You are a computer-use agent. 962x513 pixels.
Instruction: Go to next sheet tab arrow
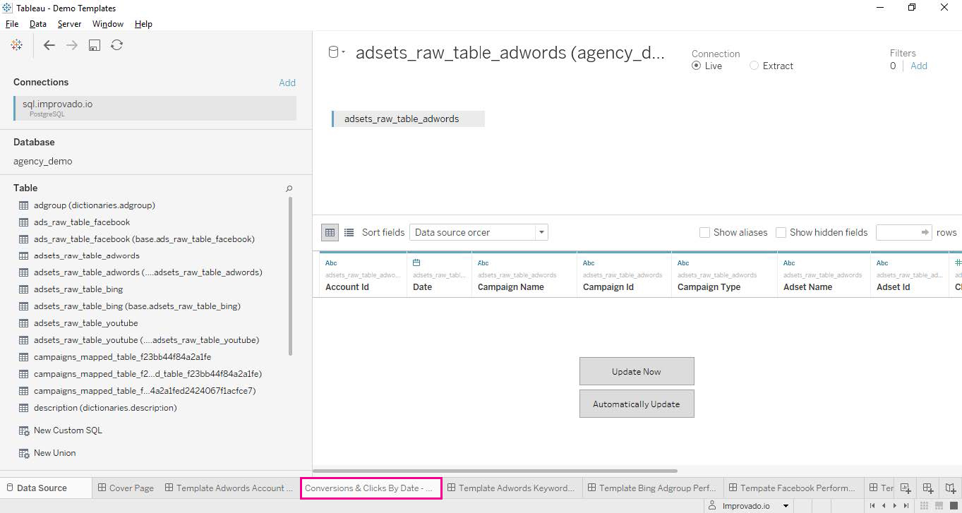[x=895, y=506]
